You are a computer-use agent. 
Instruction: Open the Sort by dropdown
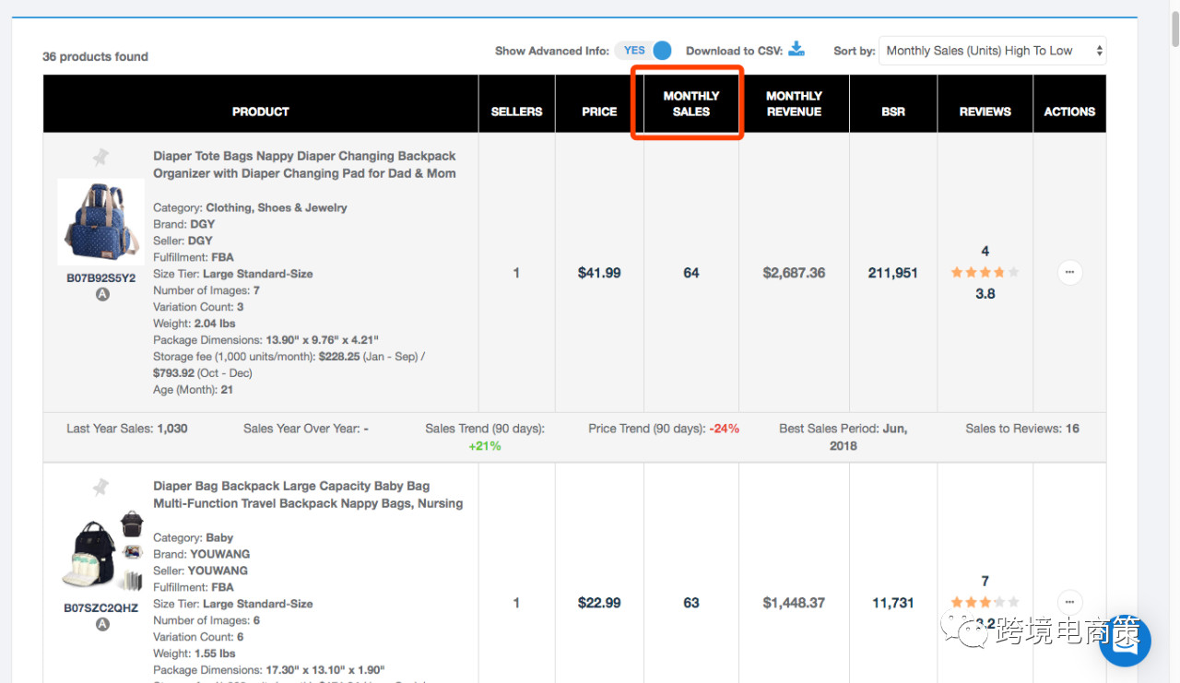click(x=992, y=51)
